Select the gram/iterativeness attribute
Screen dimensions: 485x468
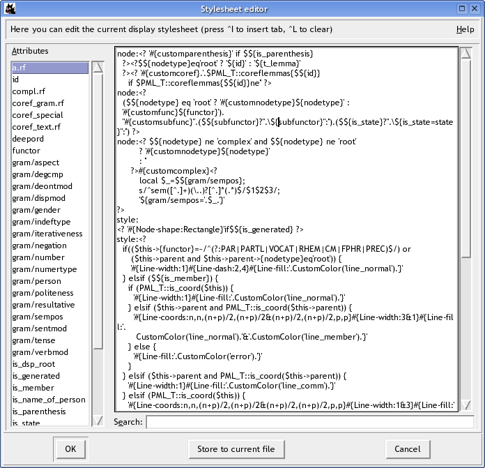[50, 234]
